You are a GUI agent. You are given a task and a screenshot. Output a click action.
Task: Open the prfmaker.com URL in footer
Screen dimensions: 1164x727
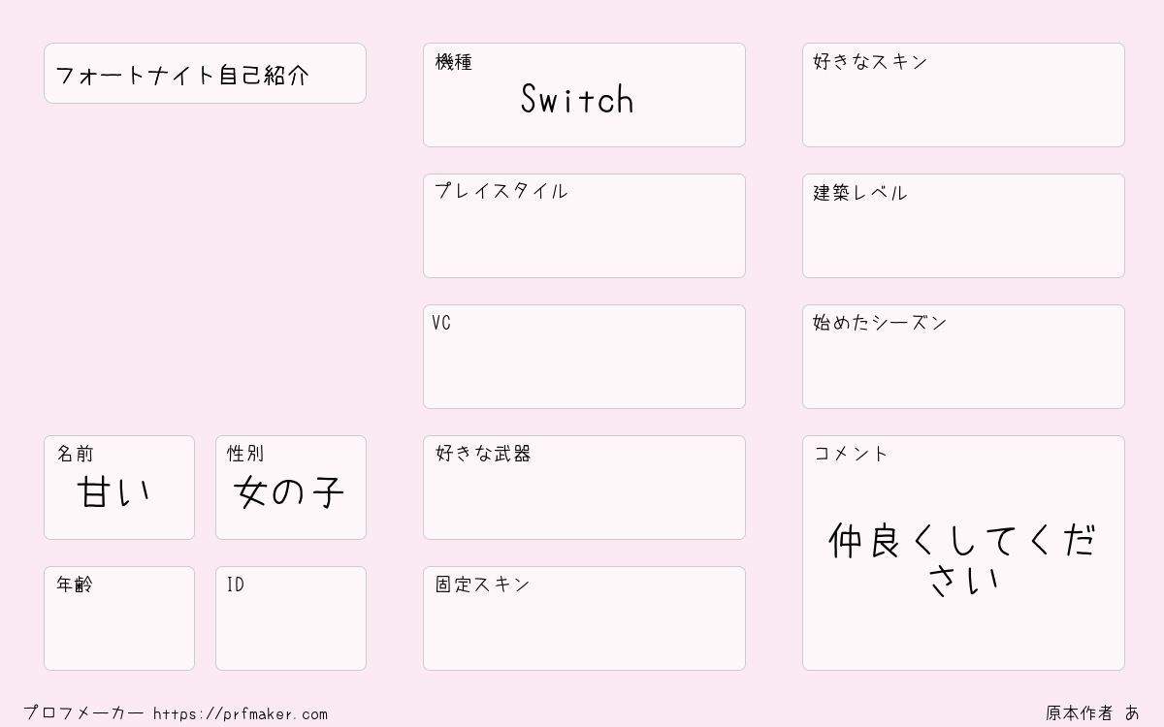click(241, 714)
